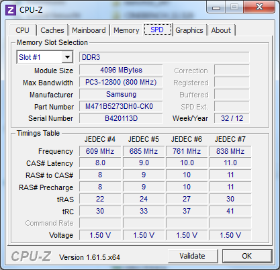Click the Samsung manufacturer value

pos(121,94)
